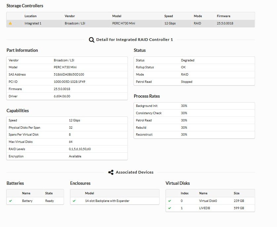Viewport: 277px width, 227px height.
Task: Open the LIVEDB virtual disk entry
Action: click(x=204, y=208)
